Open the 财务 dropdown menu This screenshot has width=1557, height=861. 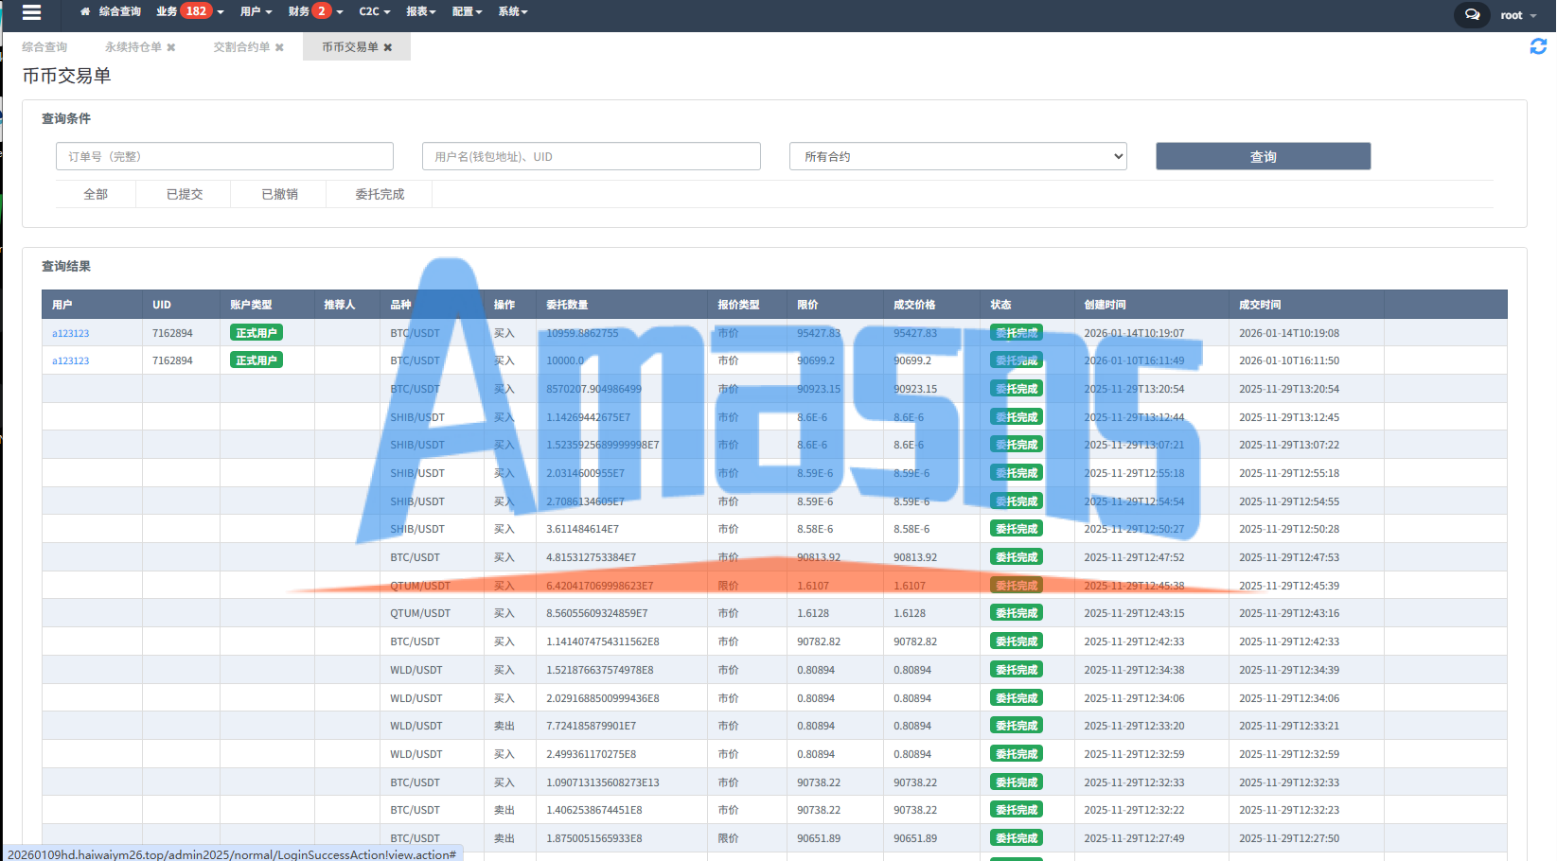[315, 12]
